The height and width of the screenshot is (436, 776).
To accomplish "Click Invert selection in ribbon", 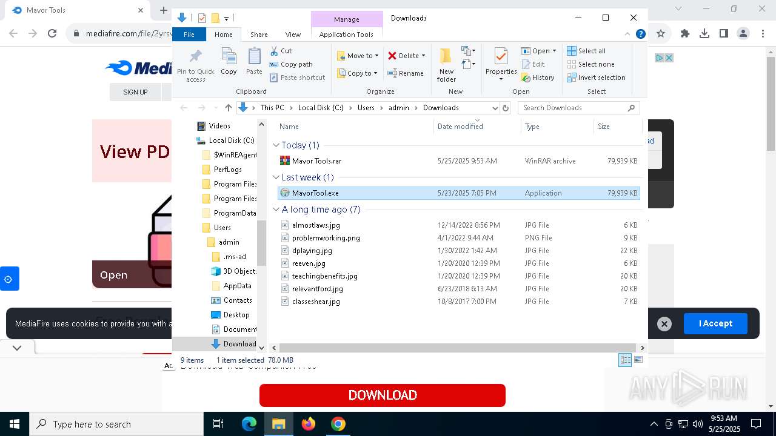I will 596,78.
